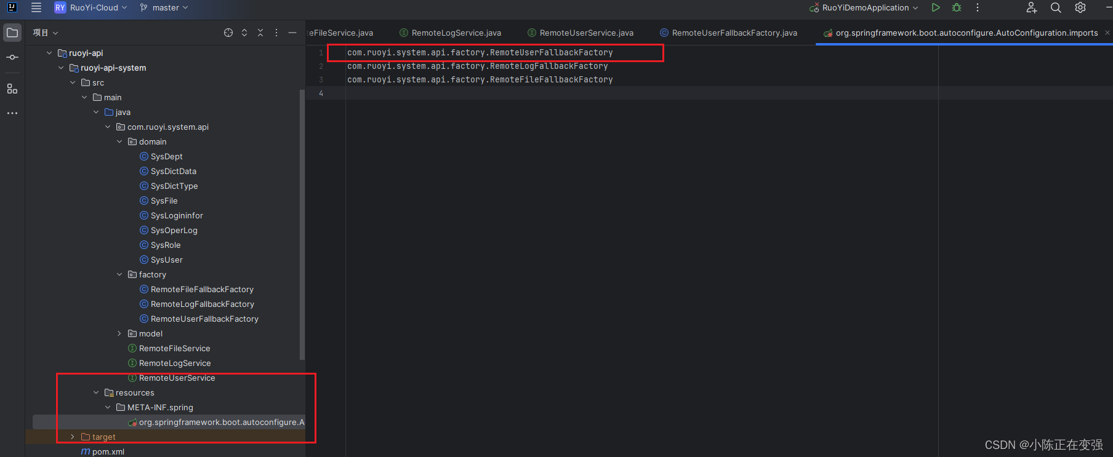Viewport: 1113px width, 457px height.
Task: Run RuoYiDemoApplication with play icon
Action: [936, 7]
